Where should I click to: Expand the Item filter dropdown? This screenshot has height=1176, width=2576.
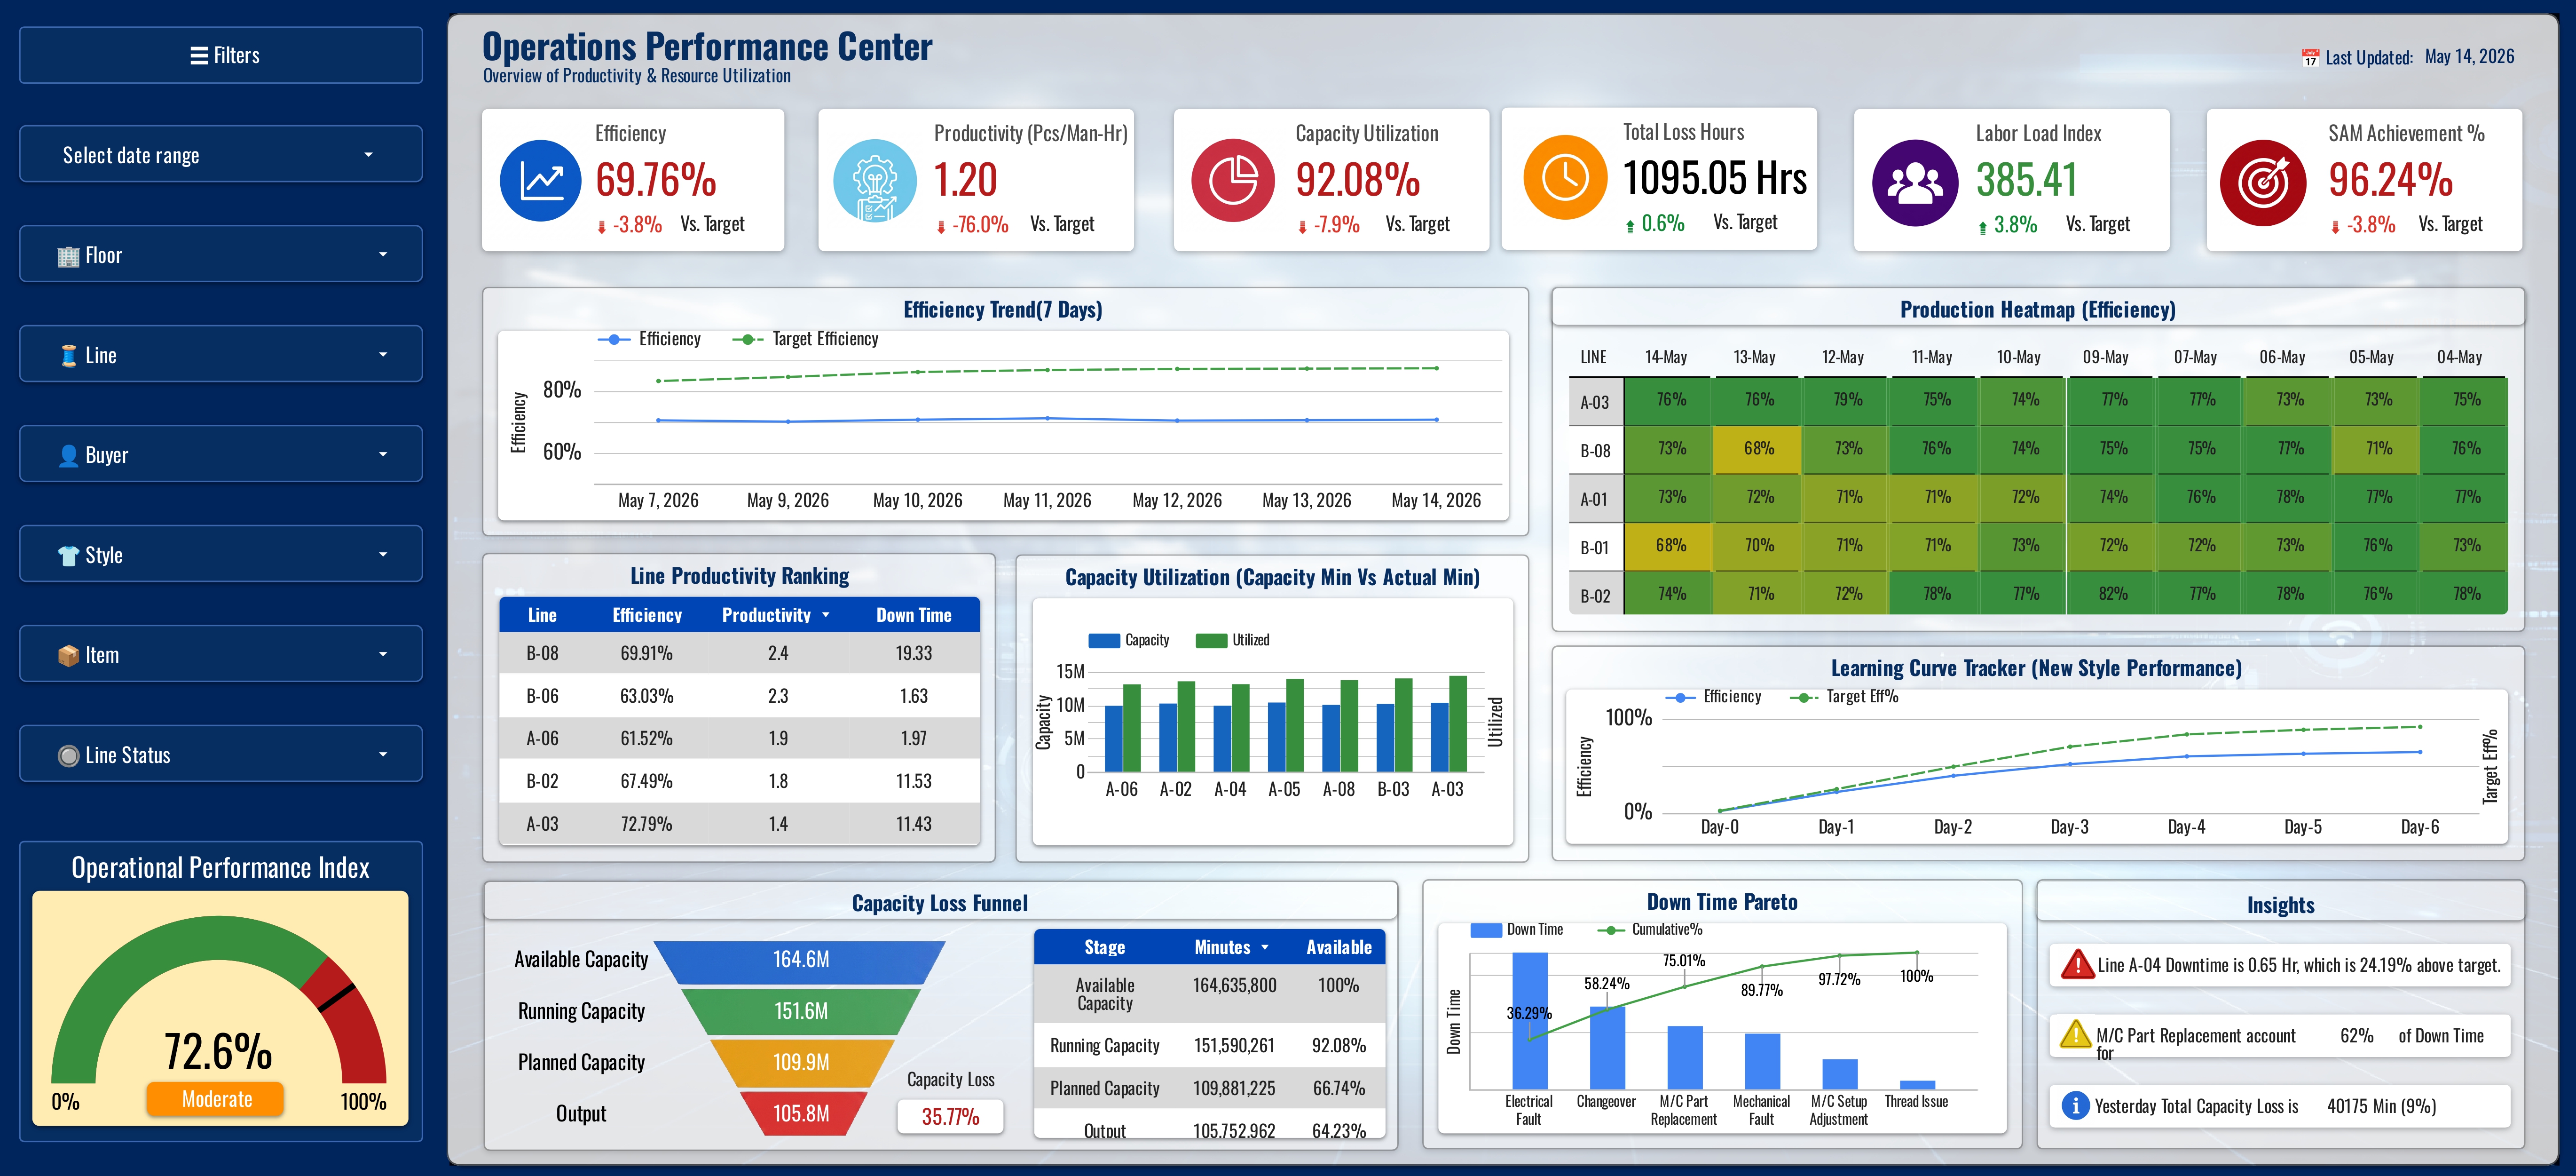221,654
